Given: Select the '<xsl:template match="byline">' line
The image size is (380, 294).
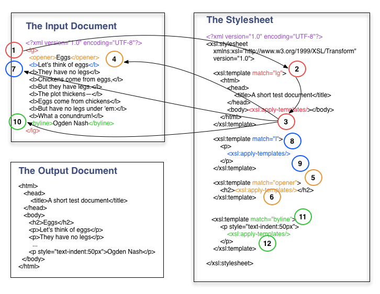Looking at the screenshot, I should (x=254, y=219).
